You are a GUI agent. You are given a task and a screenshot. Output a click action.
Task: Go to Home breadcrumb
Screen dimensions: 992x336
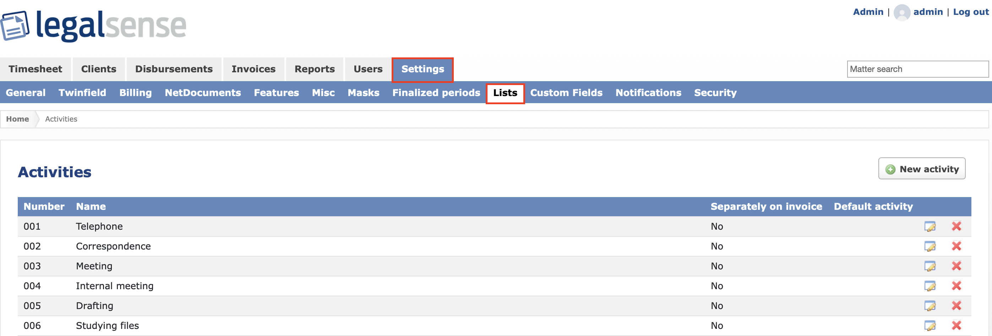click(17, 119)
